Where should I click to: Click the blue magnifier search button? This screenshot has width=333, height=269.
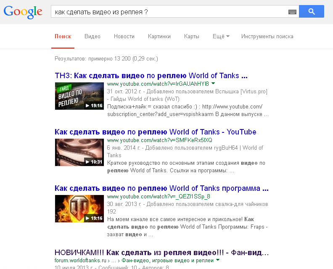coord(311,11)
